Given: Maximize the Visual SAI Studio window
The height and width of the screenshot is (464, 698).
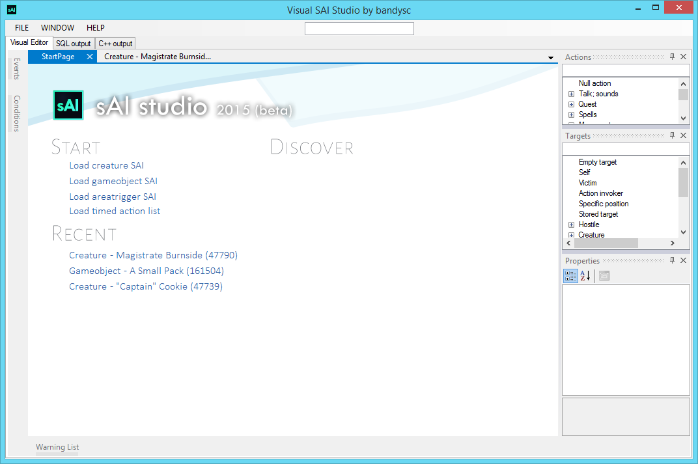Looking at the screenshot, I should (655, 8).
